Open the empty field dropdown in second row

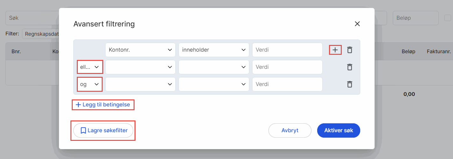click(x=140, y=67)
